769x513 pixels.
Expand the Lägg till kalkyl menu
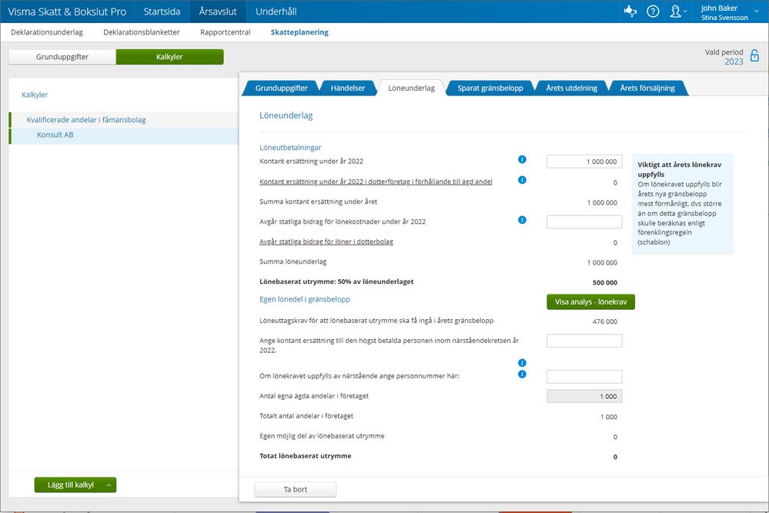click(109, 485)
